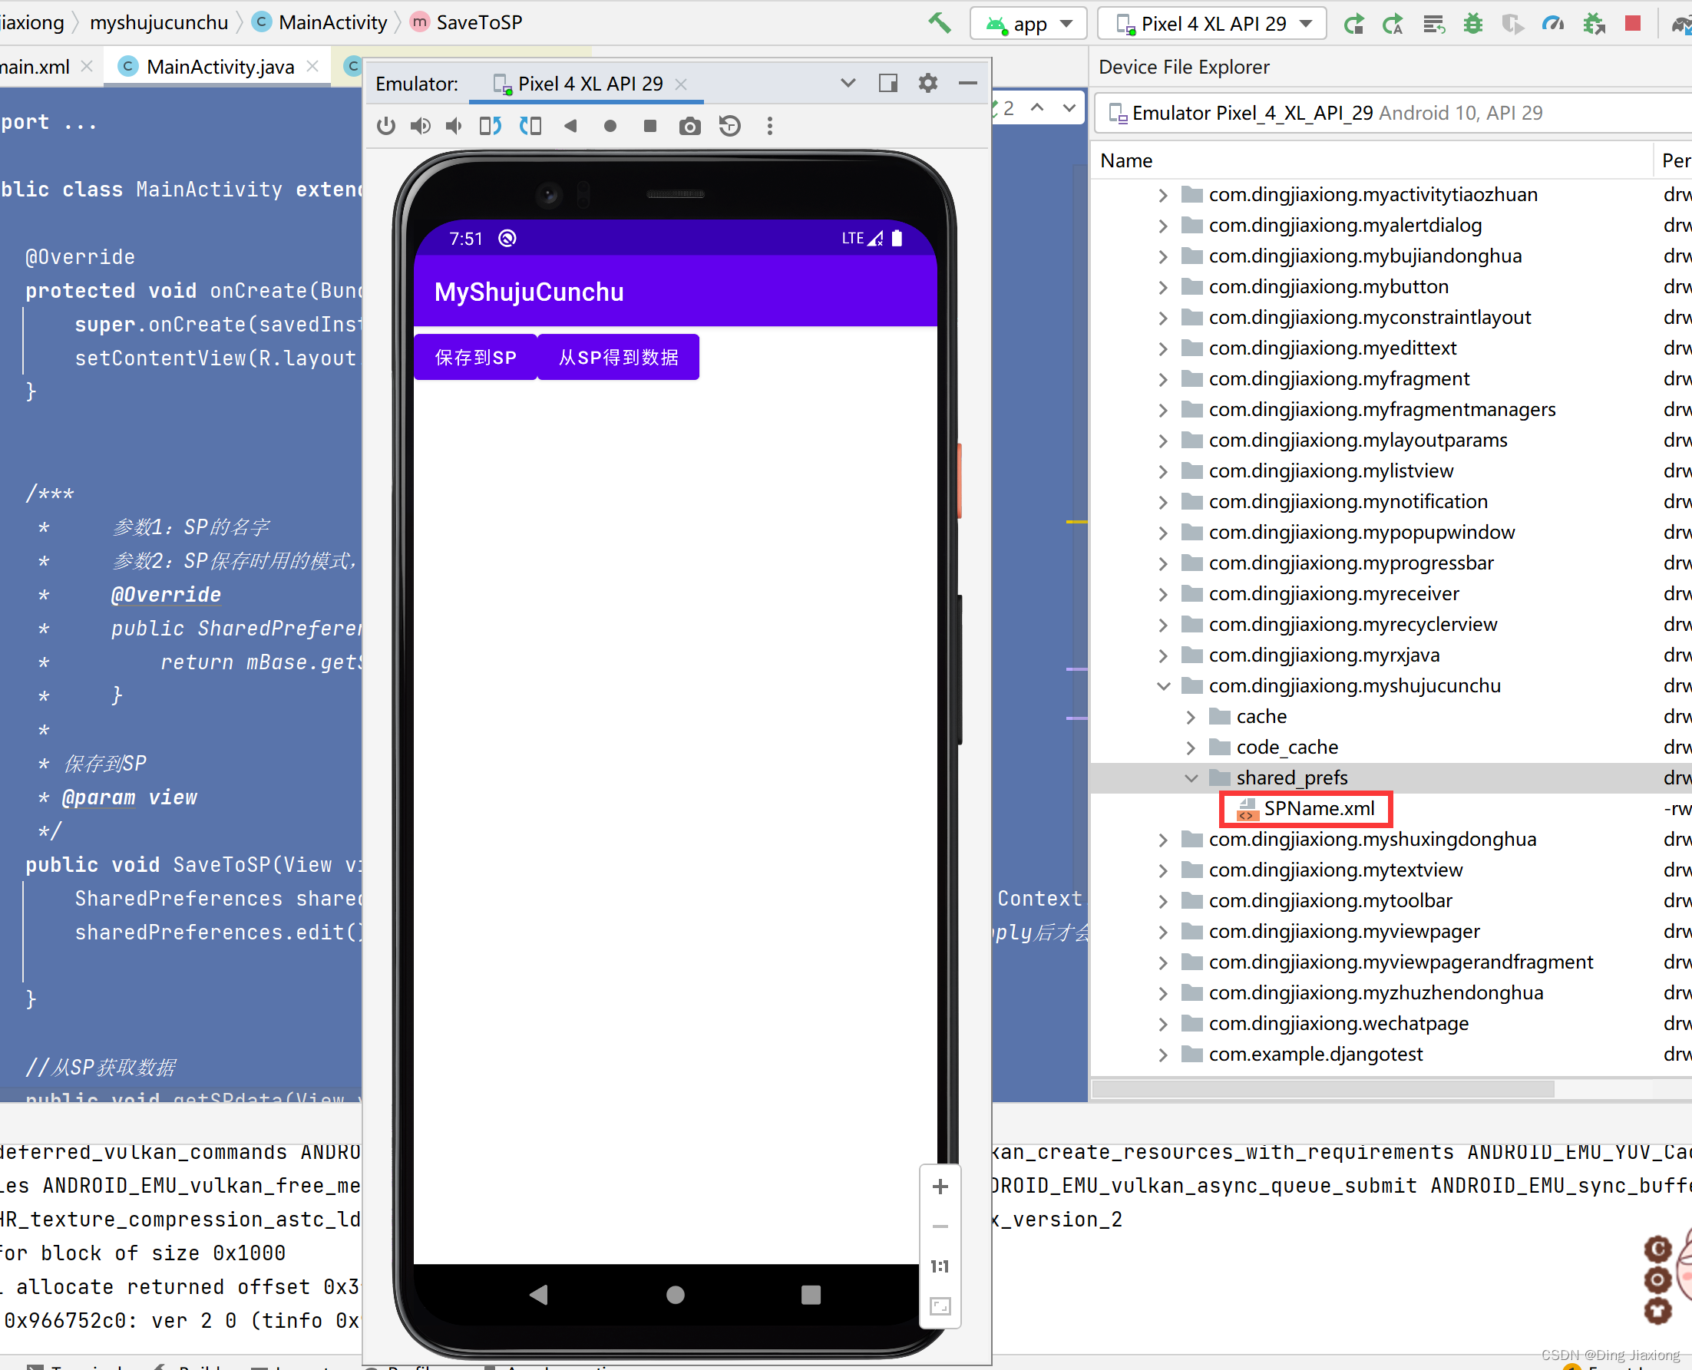The height and width of the screenshot is (1370, 1692).
Task: Expand the com.example.djangotest folder
Action: 1163,1055
